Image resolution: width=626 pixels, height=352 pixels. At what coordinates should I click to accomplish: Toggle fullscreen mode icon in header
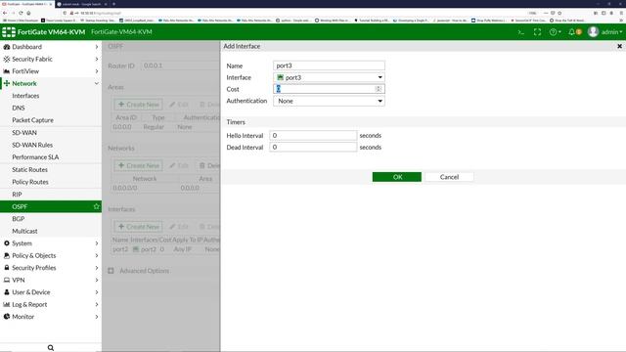pyautogui.click(x=537, y=32)
